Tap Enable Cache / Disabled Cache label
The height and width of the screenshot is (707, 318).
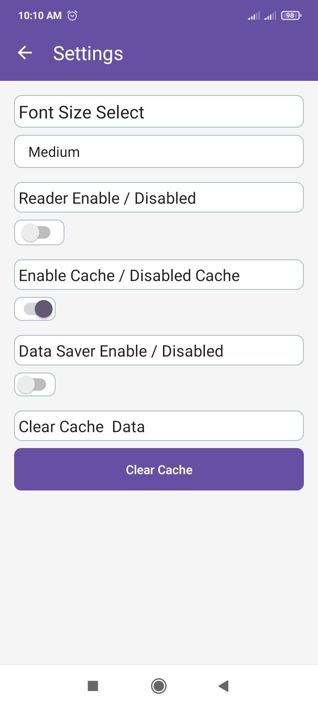129,275
